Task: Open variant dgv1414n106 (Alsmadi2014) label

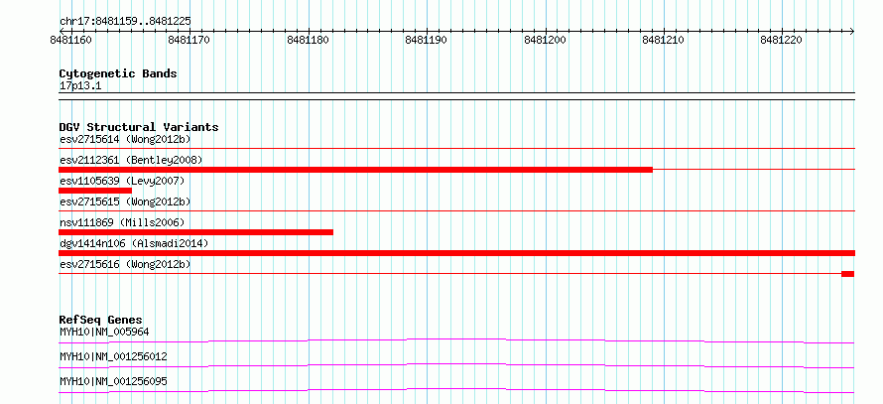Action: point(134,243)
